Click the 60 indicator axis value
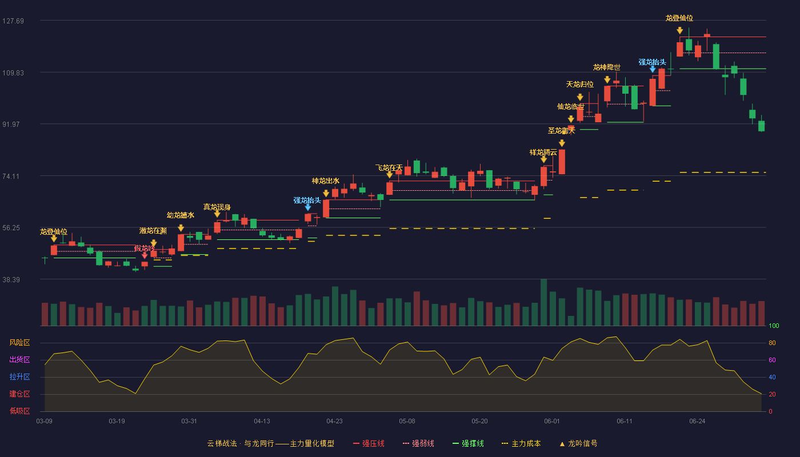This screenshot has width=800, height=457. tap(771, 360)
